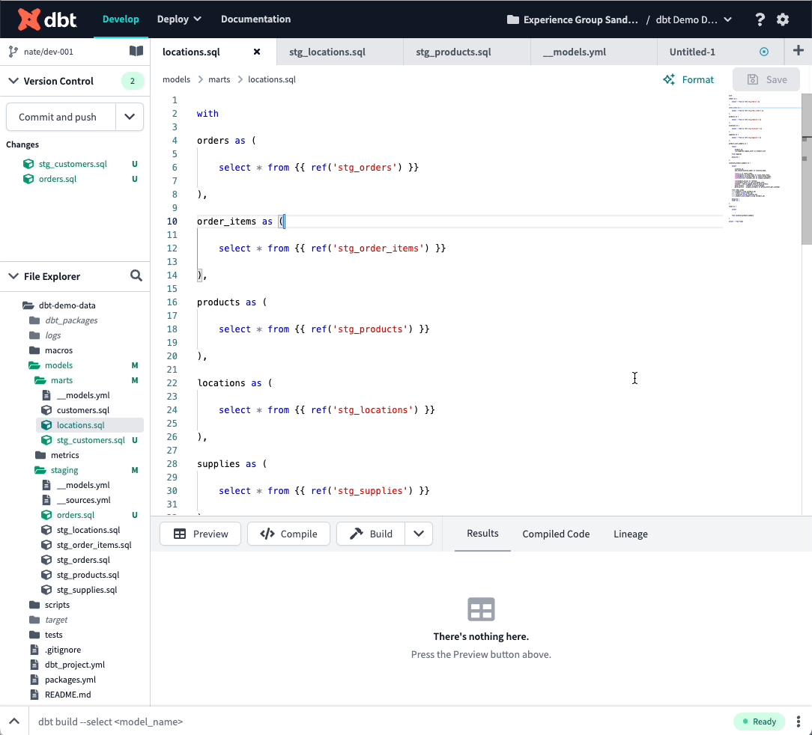Click the dbt command input field
812x735 pixels.
tap(375, 722)
